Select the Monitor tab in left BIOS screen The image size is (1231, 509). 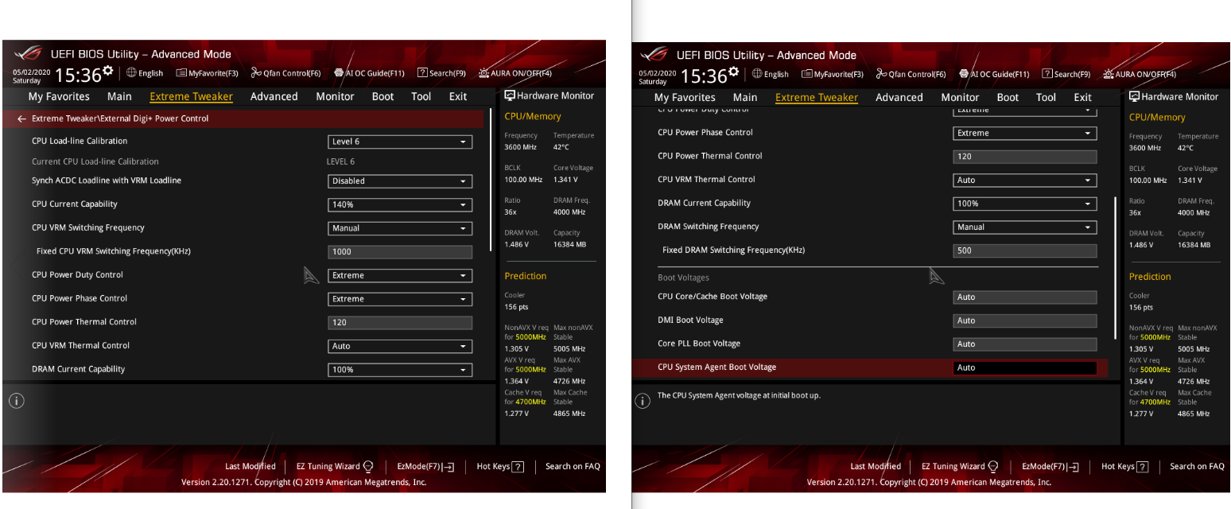pyautogui.click(x=335, y=96)
